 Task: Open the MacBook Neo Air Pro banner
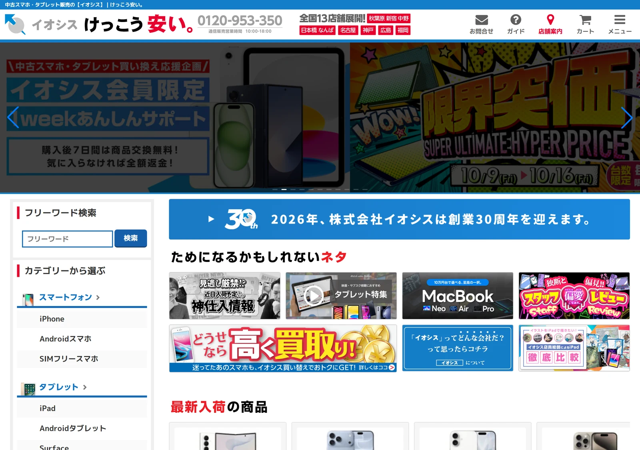pyautogui.click(x=458, y=296)
